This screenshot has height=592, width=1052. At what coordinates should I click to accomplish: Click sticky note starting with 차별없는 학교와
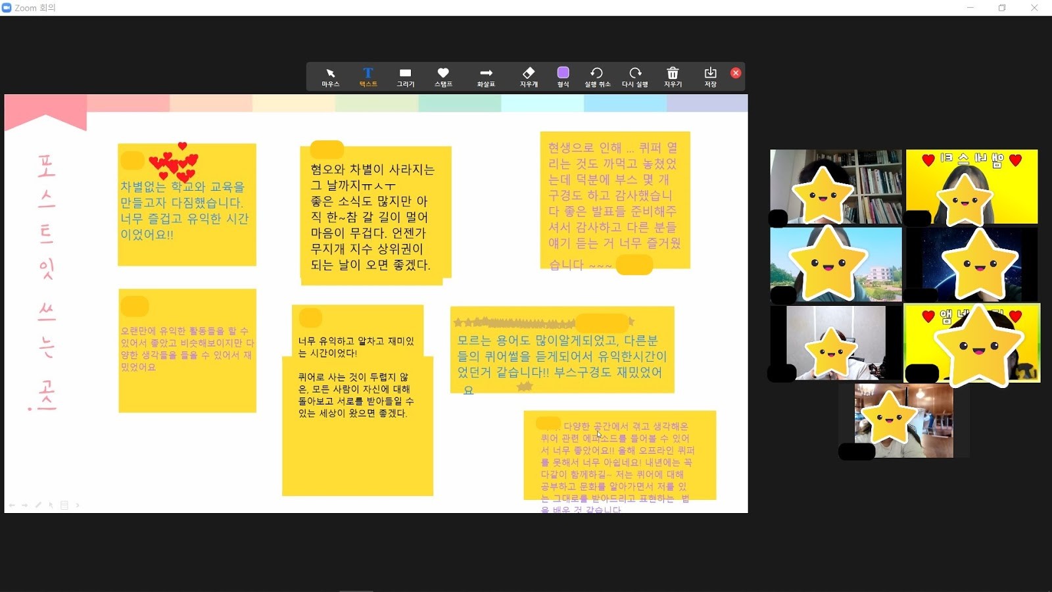(187, 205)
